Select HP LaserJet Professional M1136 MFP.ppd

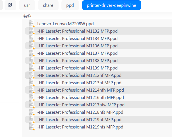(x=77, y=46)
